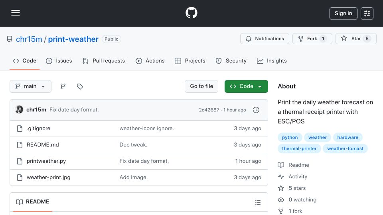The height and width of the screenshot is (215, 383).
Task: Click file icon beside weather-print.jpg
Action: pos(20,178)
